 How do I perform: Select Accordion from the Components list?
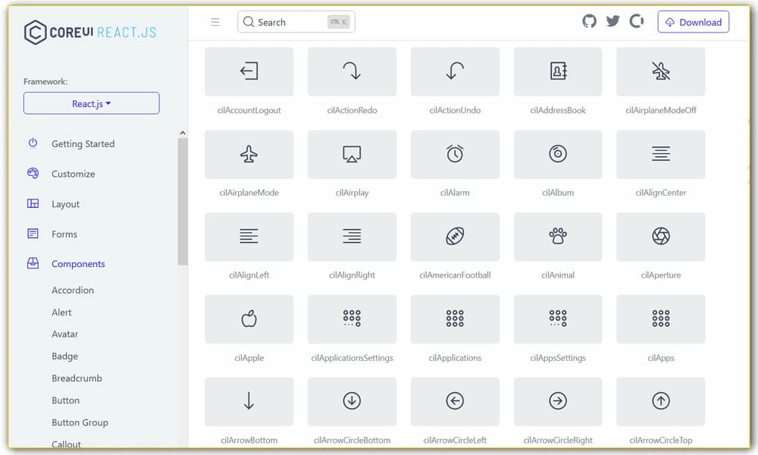(73, 290)
